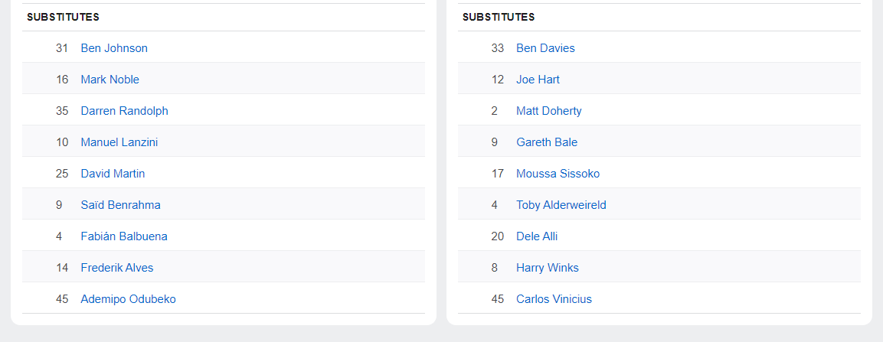Open Ben Johnson's player page
Image resolution: width=883 pixels, height=342 pixels.
point(114,48)
